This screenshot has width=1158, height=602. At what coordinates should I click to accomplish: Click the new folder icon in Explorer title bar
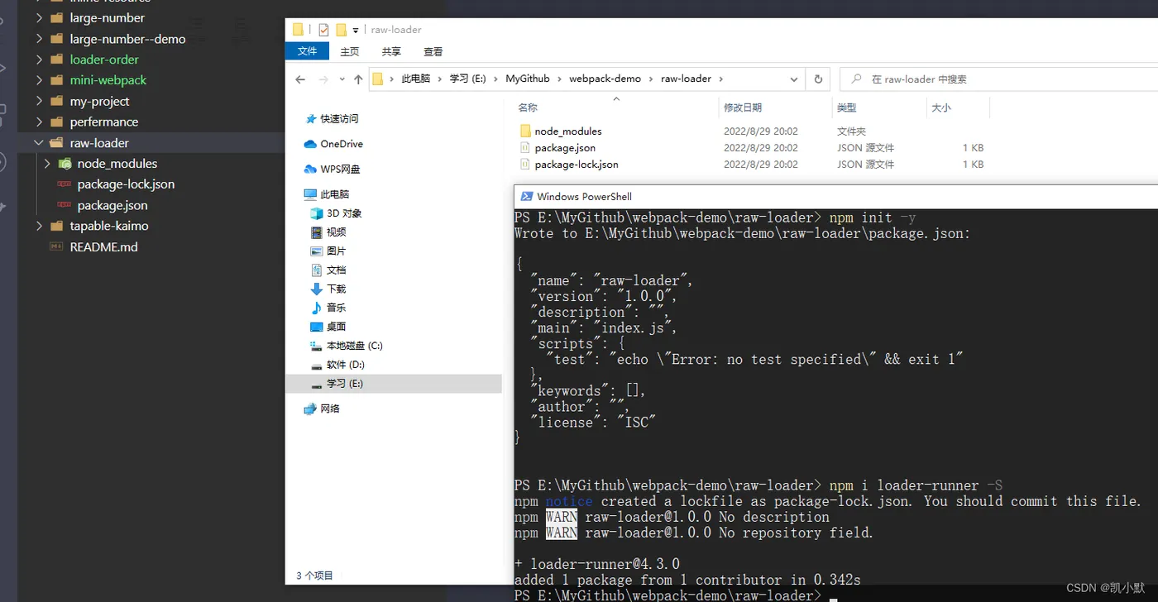coord(341,30)
